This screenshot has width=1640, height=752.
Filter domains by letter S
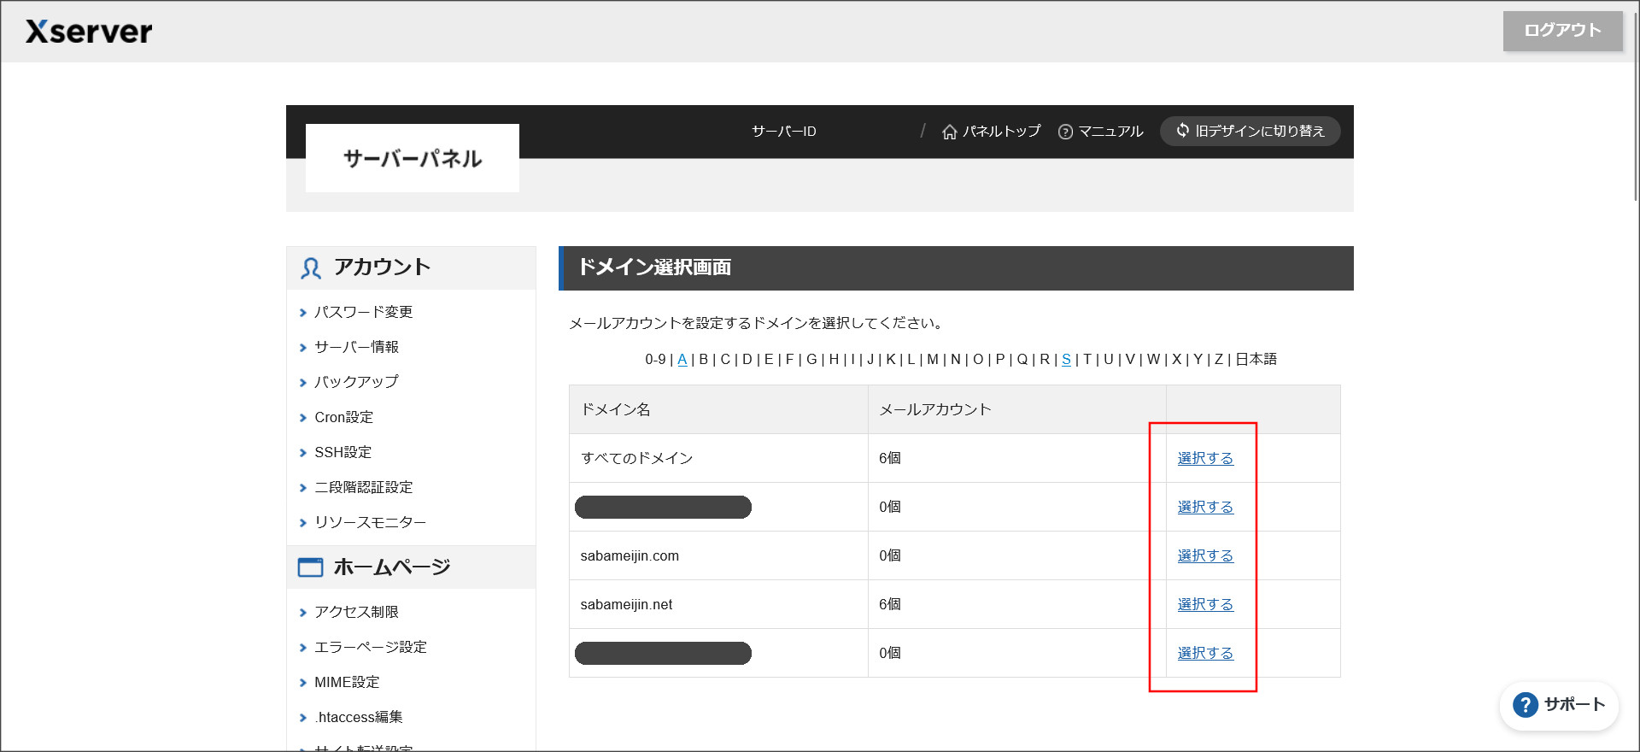(1066, 360)
